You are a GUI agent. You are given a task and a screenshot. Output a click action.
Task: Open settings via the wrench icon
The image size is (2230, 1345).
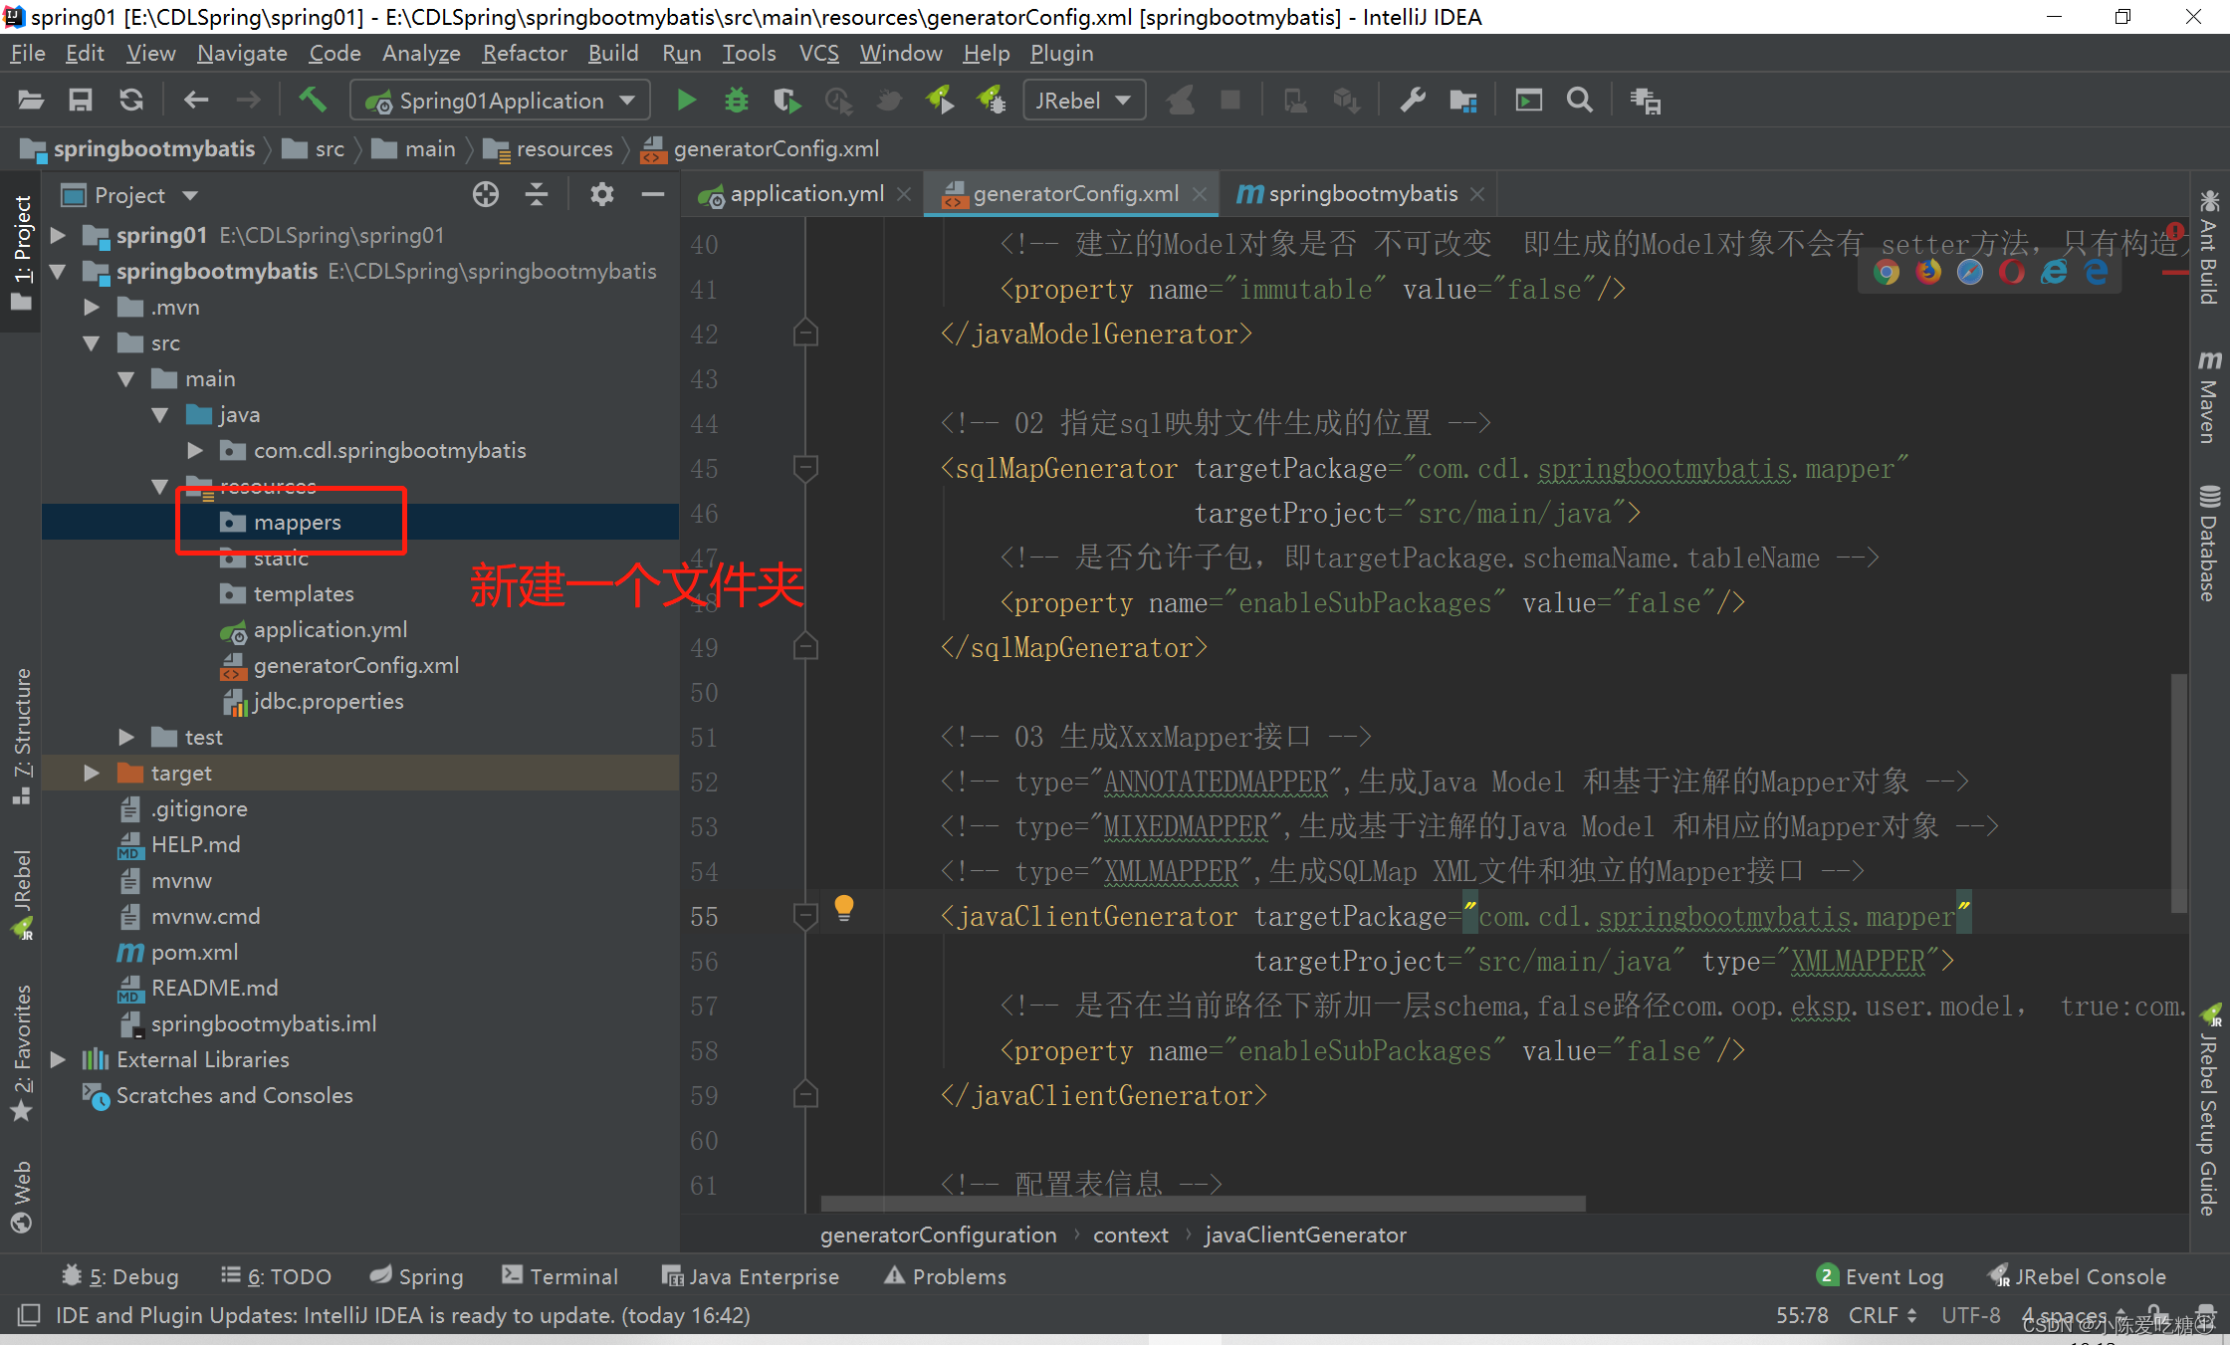(x=1412, y=101)
